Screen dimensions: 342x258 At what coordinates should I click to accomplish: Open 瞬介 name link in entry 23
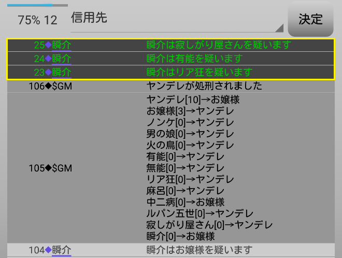(x=62, y=72)
